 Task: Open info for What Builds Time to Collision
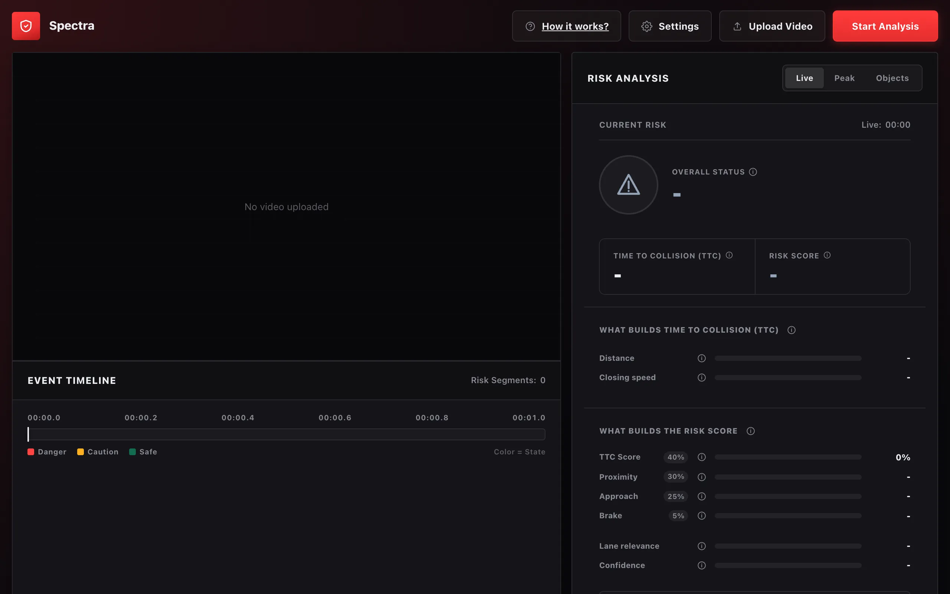tap(792, 330)
